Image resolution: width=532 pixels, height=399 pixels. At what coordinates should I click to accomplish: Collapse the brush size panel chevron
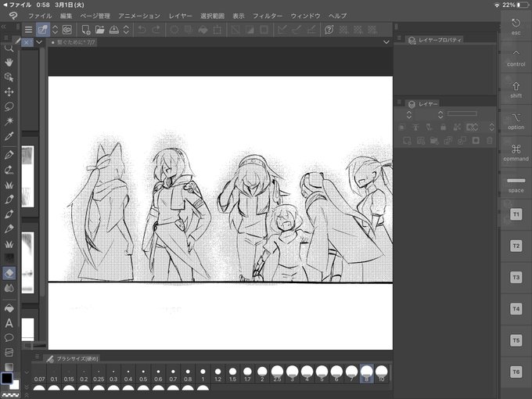(27, 372)
